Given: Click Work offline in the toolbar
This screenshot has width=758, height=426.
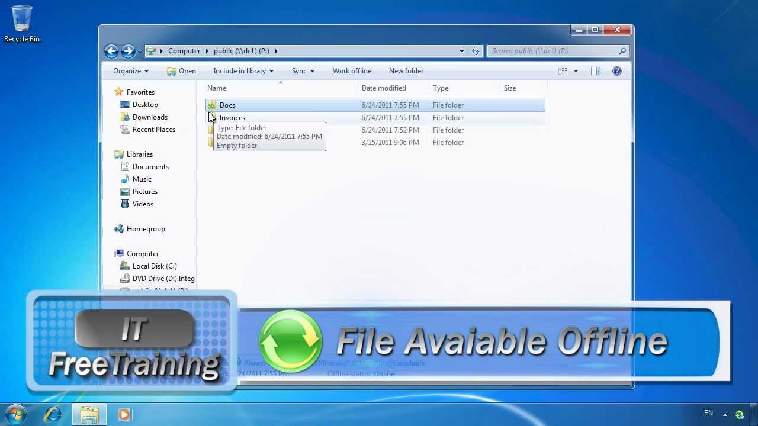Looking at the screenshot, I should point(352,71).
